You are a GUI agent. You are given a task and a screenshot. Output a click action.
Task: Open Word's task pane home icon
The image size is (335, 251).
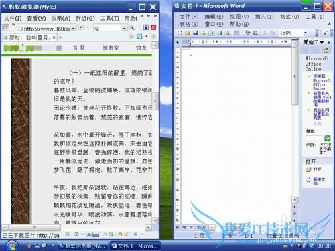click(326, 50)
